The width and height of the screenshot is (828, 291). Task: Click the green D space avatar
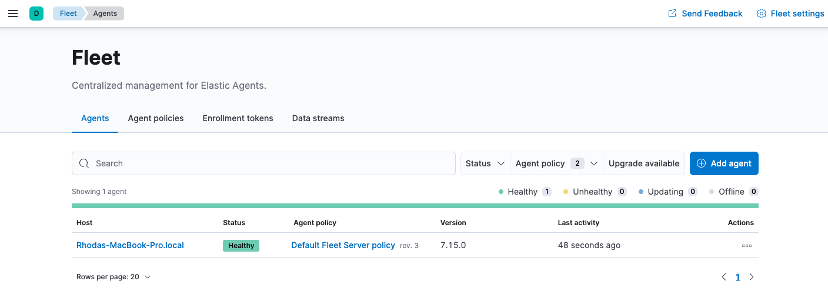(36, 14)
